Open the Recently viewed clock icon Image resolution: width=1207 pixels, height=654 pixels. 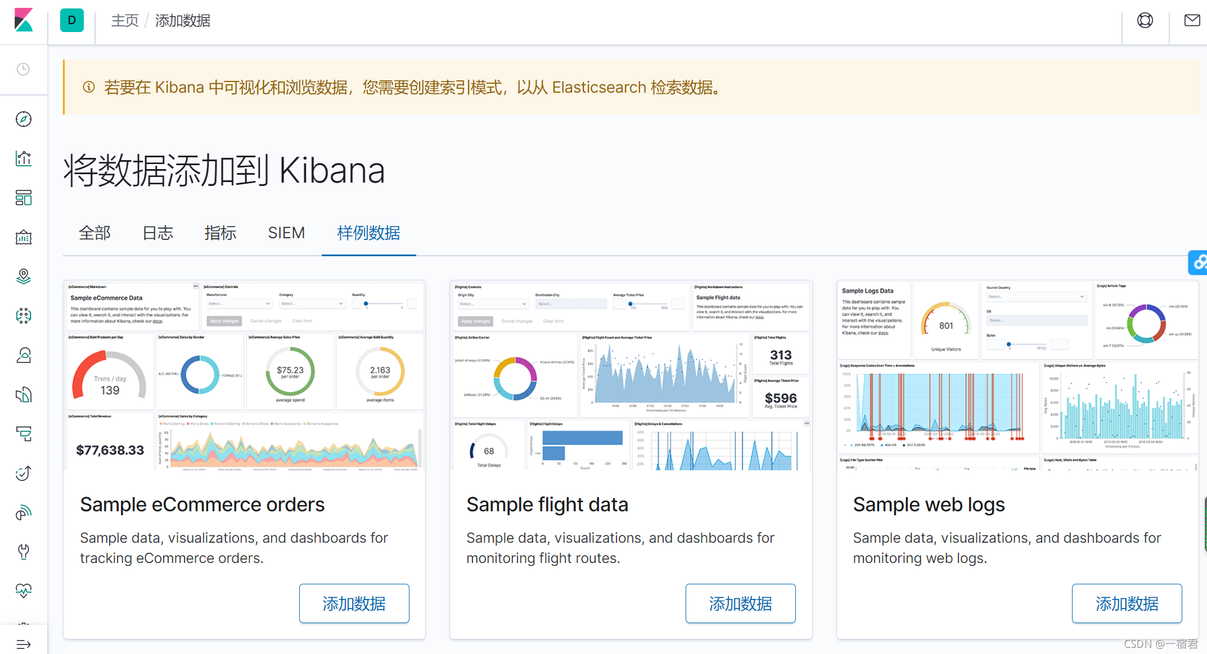click(x=23, y=69)
